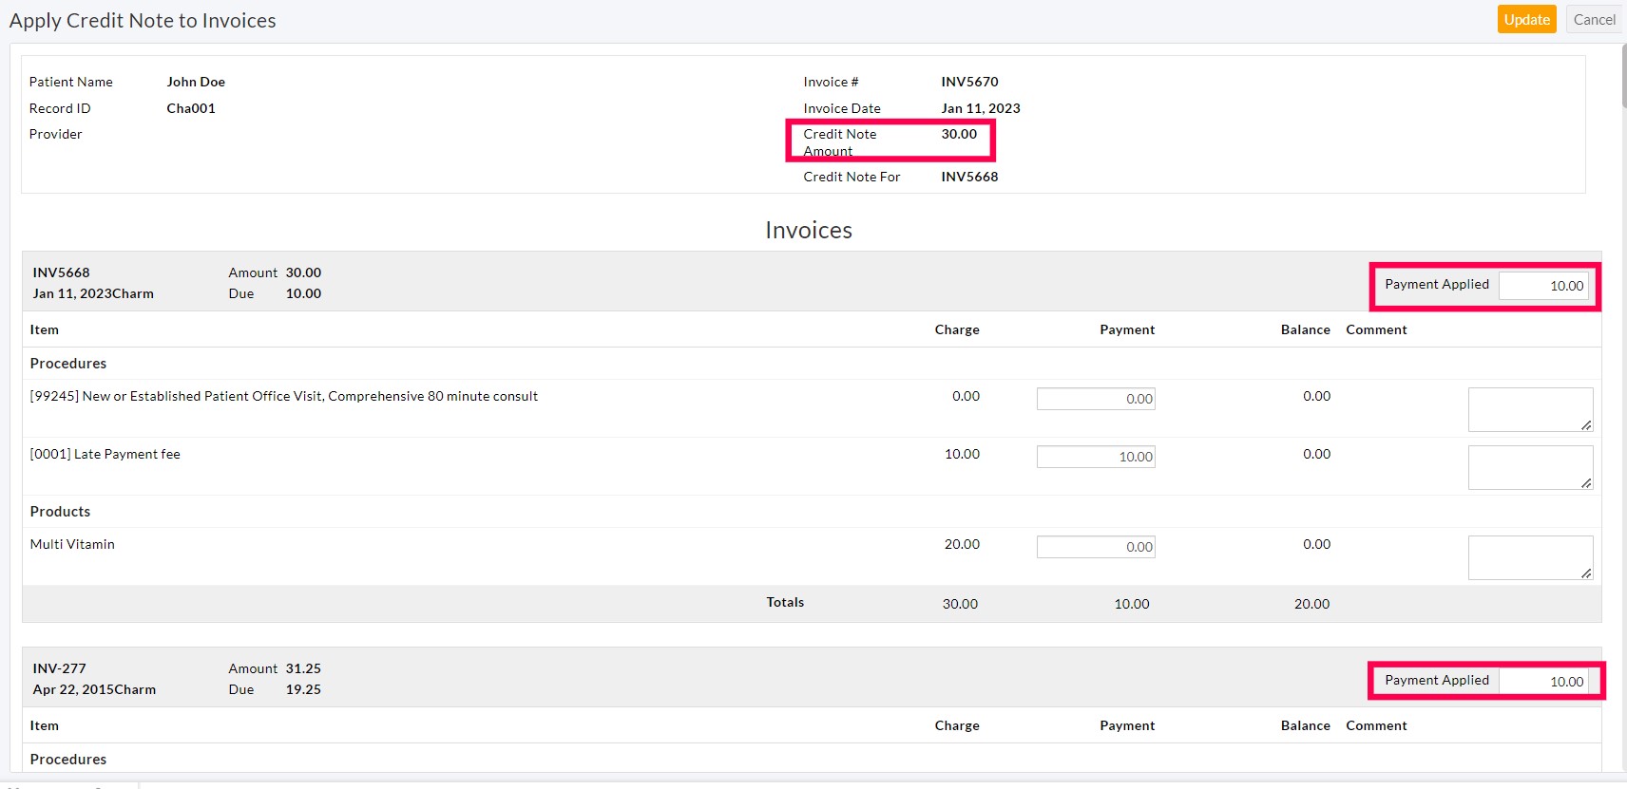Click patient name John Doe

[x=196, y=82]
